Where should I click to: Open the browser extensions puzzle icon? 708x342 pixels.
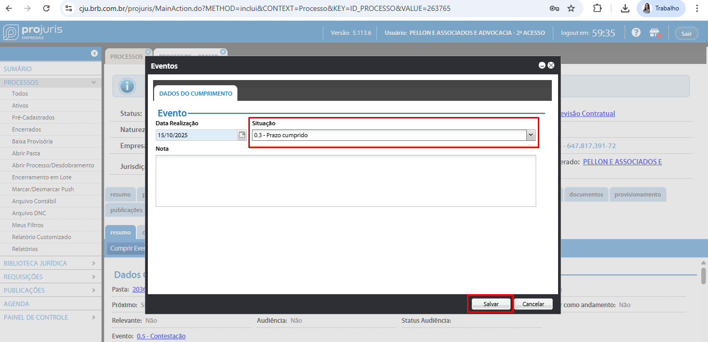pos(597,8)
